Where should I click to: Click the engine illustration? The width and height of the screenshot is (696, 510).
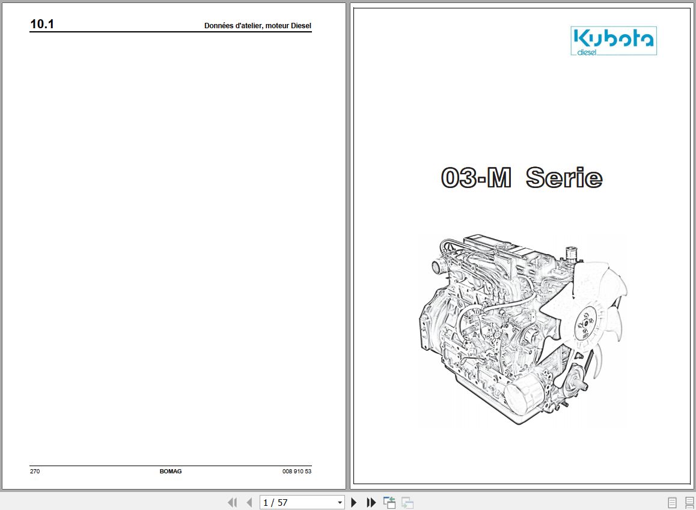click(x=523, y=330)
